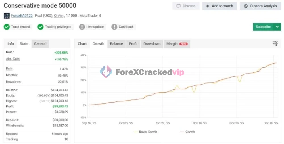This screenshot has width=284, height=144.
Task: Click the Live update warning icon
Action: (x=82, y=27)
